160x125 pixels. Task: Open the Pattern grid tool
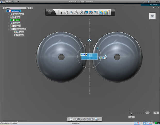point(91,13)
